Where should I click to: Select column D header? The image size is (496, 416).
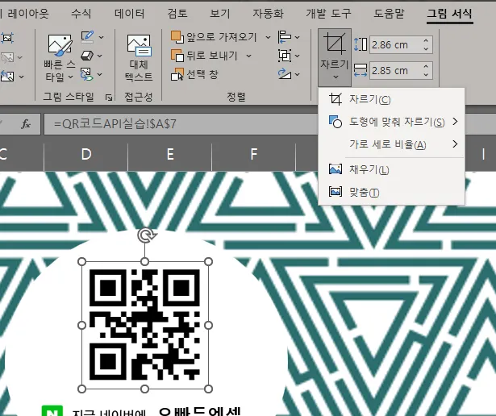(x=86, y=155)
